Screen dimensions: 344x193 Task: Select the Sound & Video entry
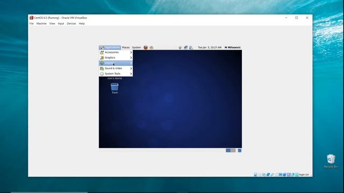click(116, 69)
